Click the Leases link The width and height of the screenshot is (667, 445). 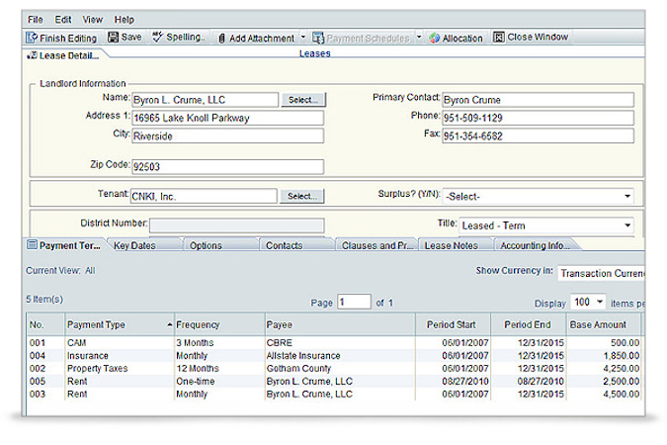315,53
